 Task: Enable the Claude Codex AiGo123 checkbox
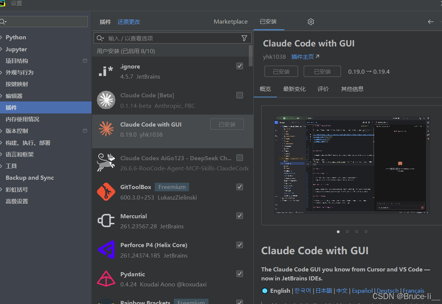point(239,158)
